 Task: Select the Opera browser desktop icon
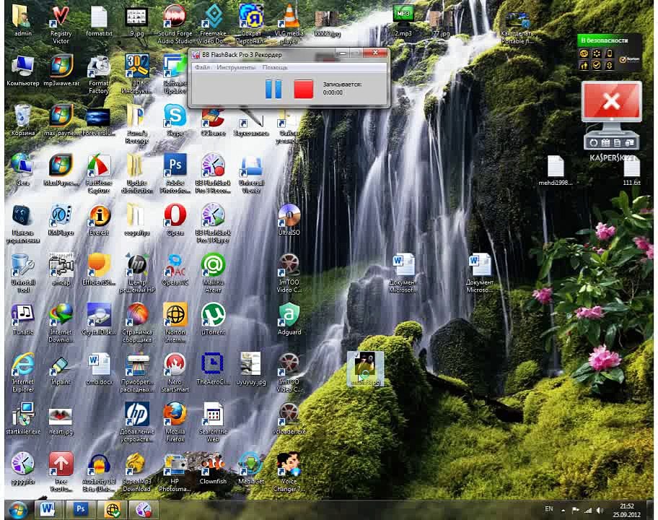click(175, 220)
